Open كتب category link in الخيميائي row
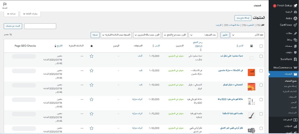 point(141,85)
